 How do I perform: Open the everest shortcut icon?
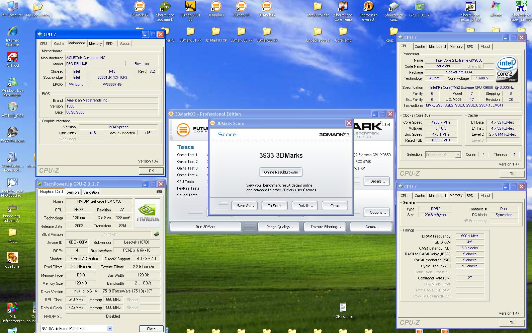point(368,11)
